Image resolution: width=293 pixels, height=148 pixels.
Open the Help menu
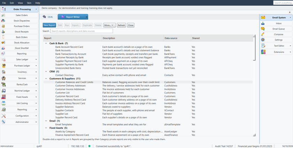[38, 3]
